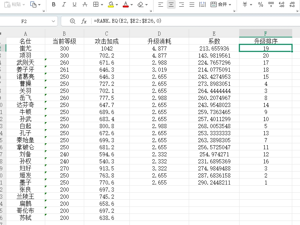Apply thousands separator format
The width and height of the screenshot is (300, 225).
pyautogui.click(x=271, y=4)
